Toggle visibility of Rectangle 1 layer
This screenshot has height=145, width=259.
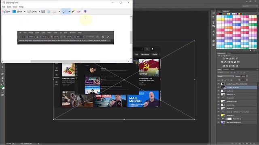tap(219, 116)
